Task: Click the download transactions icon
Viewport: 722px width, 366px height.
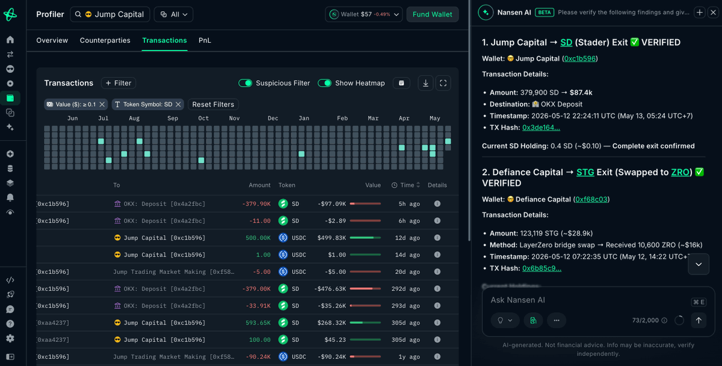Action: click(425, 83)
